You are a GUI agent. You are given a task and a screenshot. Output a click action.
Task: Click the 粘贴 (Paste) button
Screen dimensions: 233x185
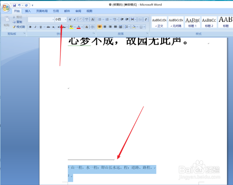7,22
